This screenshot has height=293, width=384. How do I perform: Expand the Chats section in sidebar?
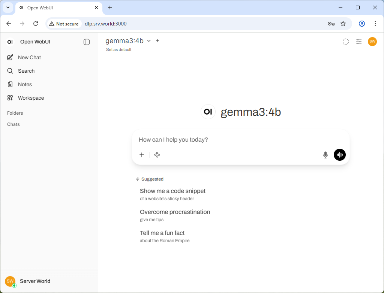pos(13,124)
